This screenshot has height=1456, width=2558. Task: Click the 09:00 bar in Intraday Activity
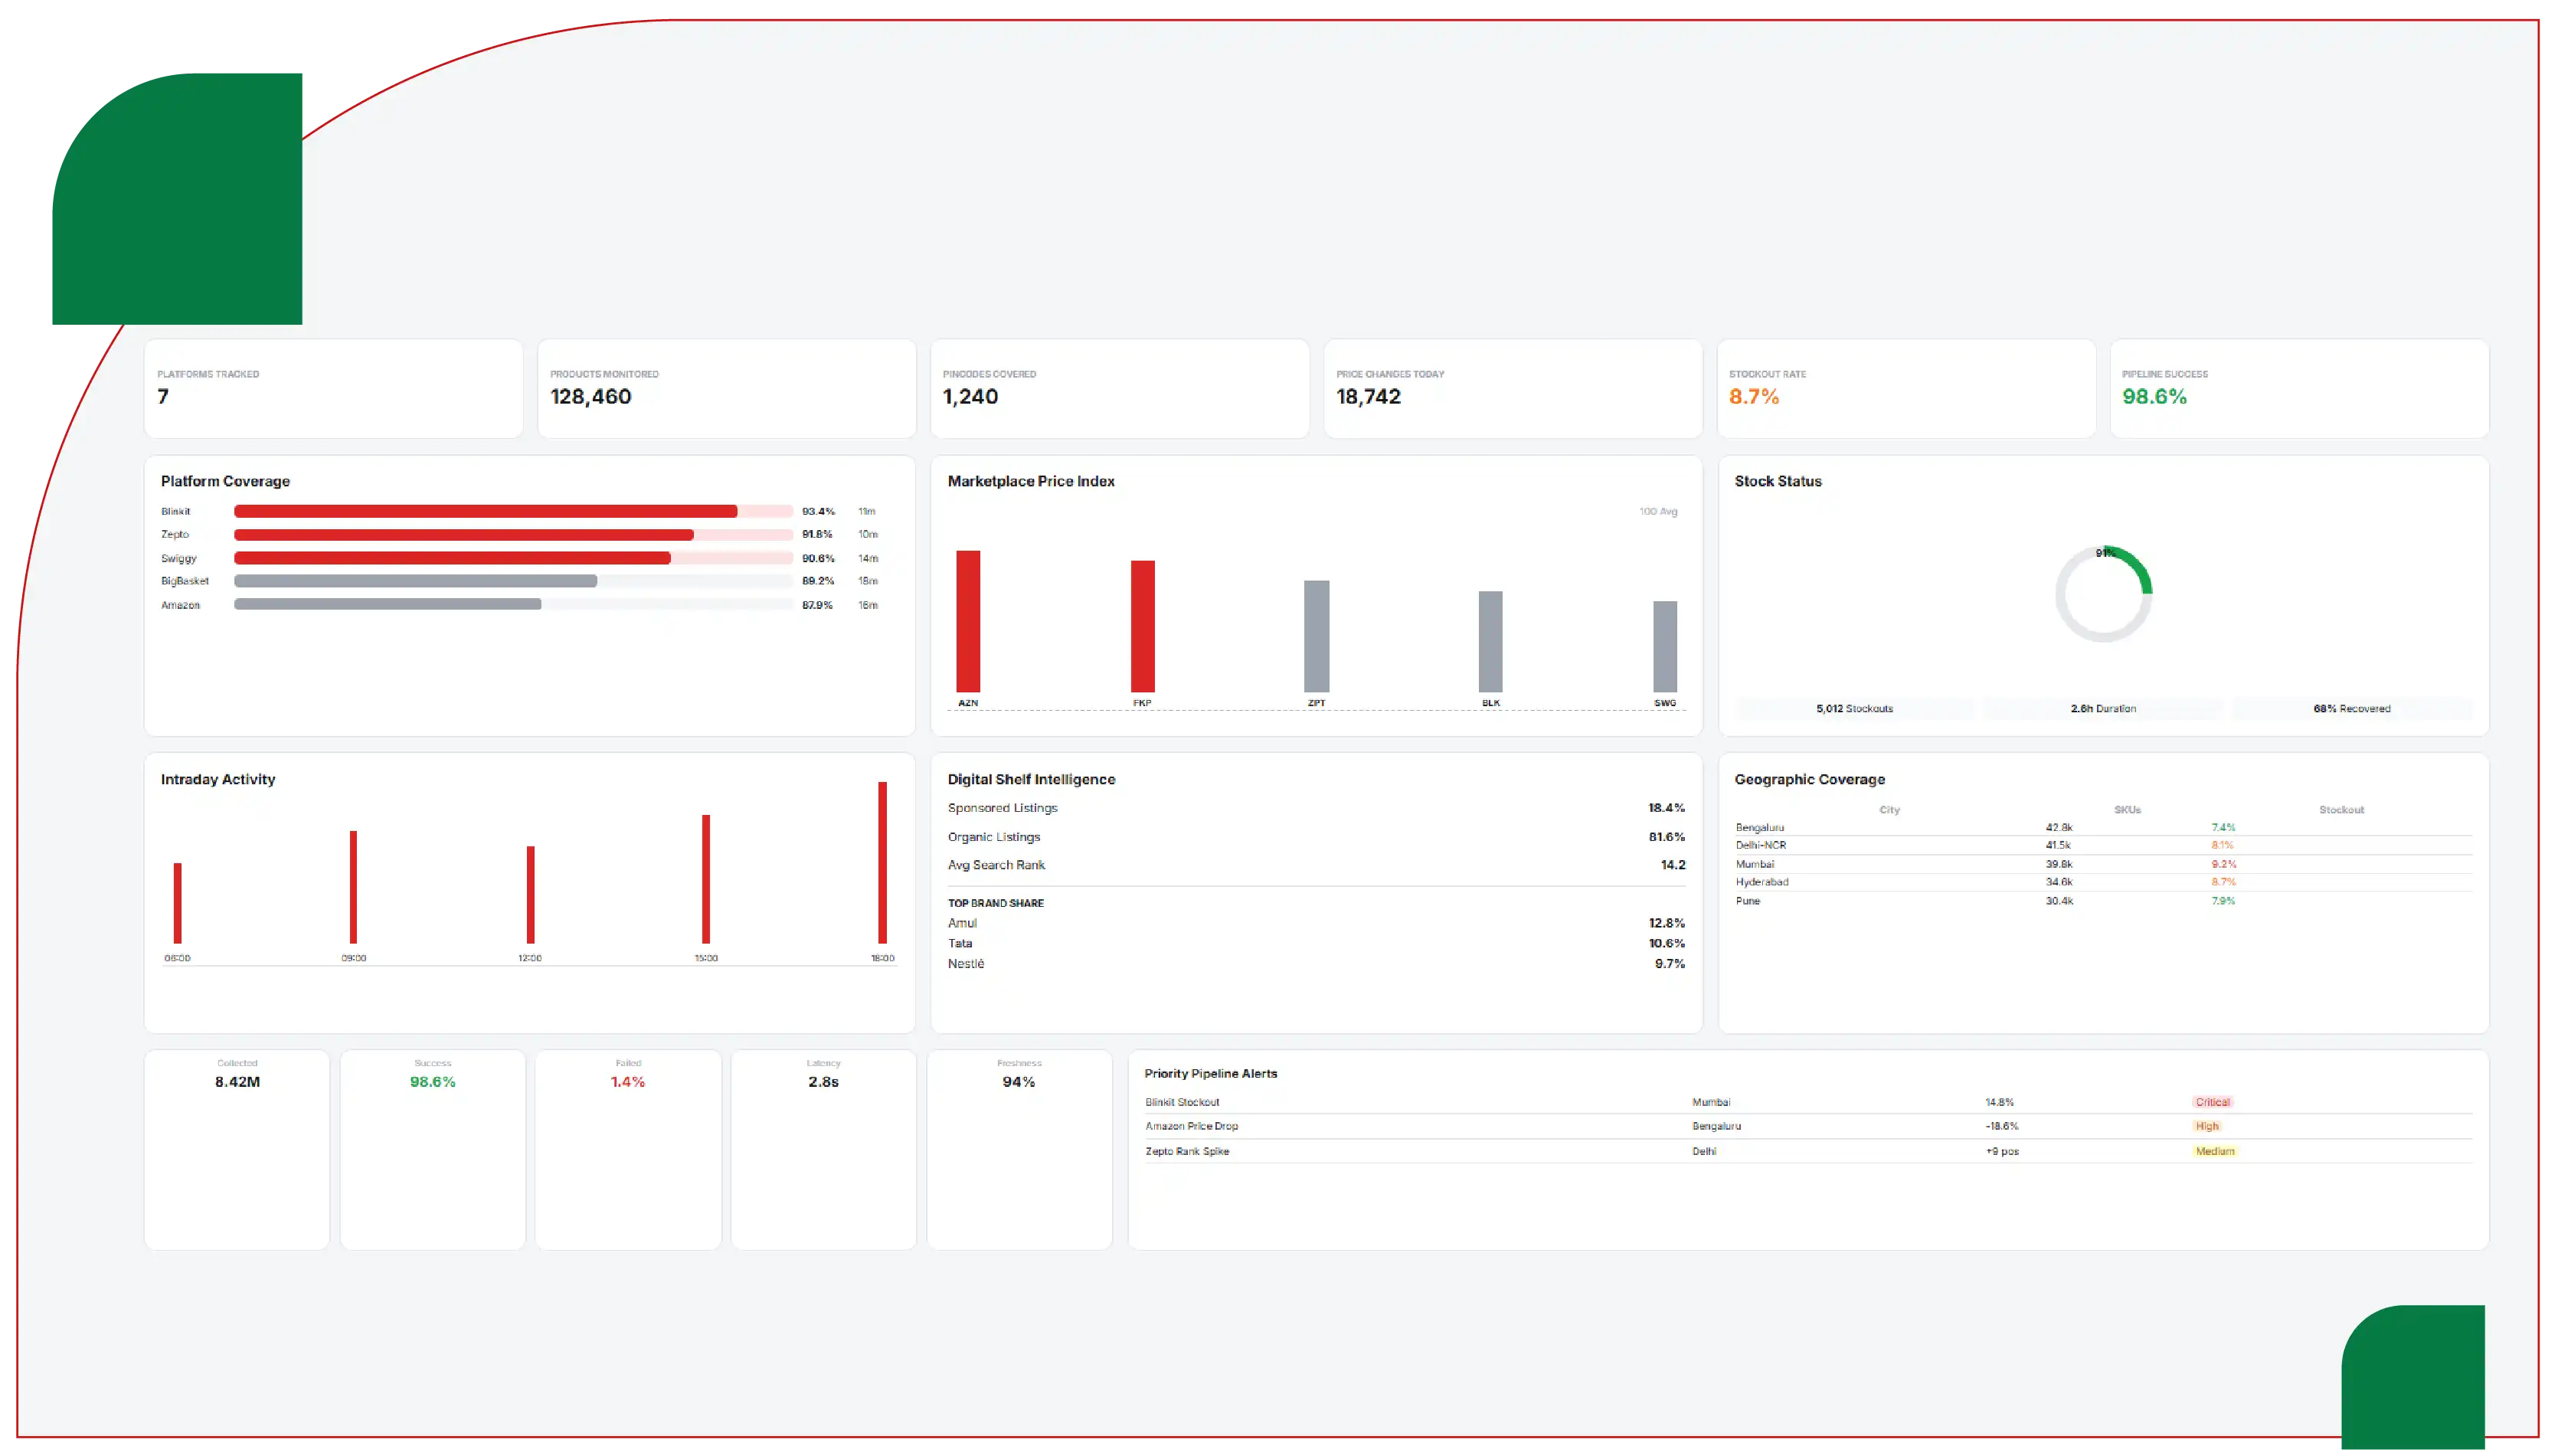point(353,887)
